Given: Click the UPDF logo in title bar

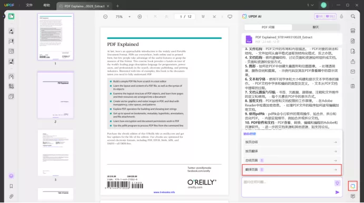Looking at the screenshot, I should pyautogui.click(x=9, y=5).
